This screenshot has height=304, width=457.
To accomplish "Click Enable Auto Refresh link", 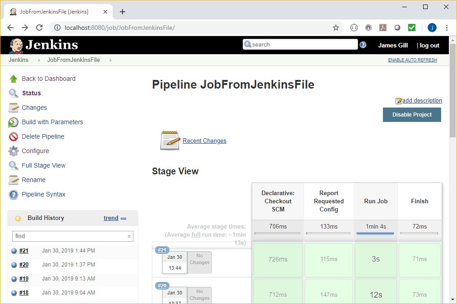I will tap(412, 60).
